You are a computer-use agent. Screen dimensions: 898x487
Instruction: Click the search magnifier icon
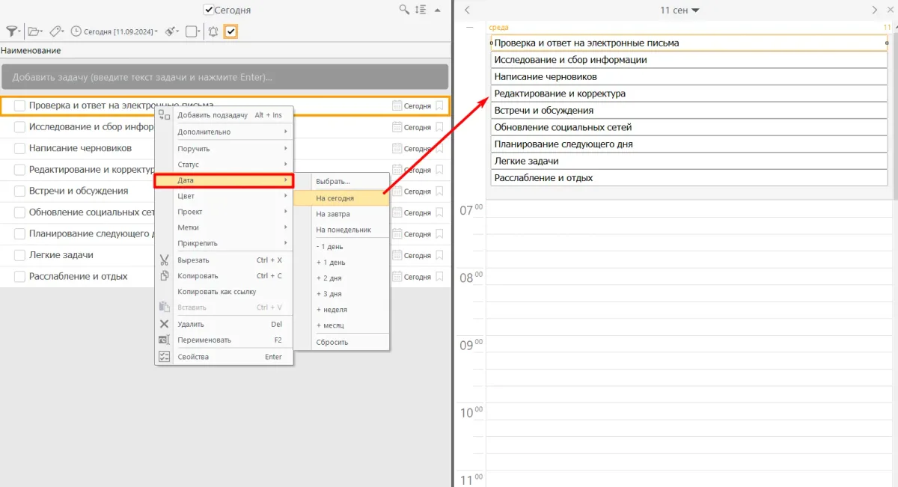click(x=404, y=10)
